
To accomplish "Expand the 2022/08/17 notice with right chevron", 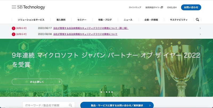I will 200,28.
